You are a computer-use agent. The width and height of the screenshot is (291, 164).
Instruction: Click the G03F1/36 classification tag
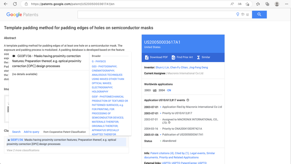17,140
